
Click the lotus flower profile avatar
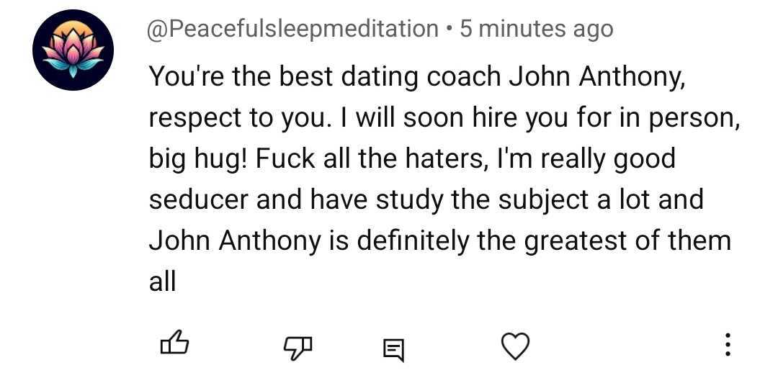pyautogui.click(x=73, y=50)
